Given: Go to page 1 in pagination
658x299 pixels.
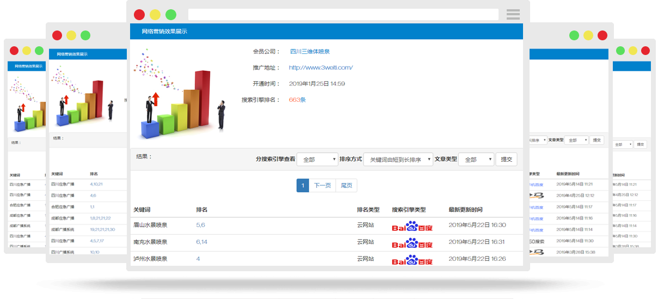Looking at the screenshot, I should 303,186.
